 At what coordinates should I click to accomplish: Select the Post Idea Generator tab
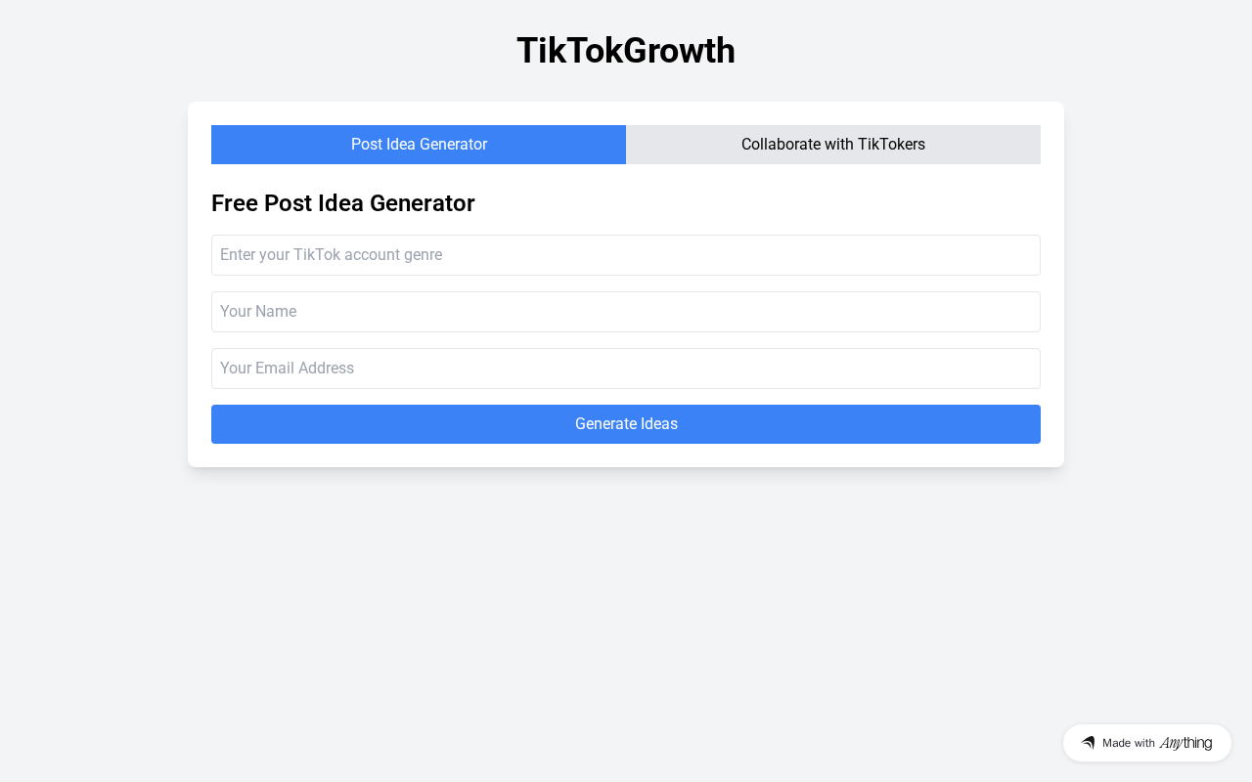click(x=419, y=145)
